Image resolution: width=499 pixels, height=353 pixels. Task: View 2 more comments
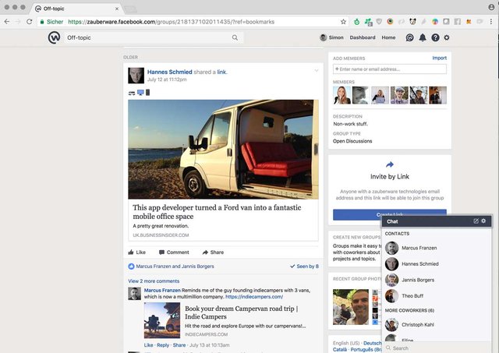pos(154,281)
